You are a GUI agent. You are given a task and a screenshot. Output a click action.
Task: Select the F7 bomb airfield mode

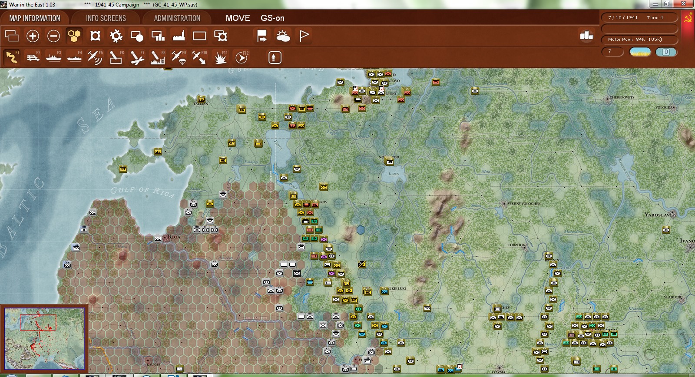coord(137,57)
